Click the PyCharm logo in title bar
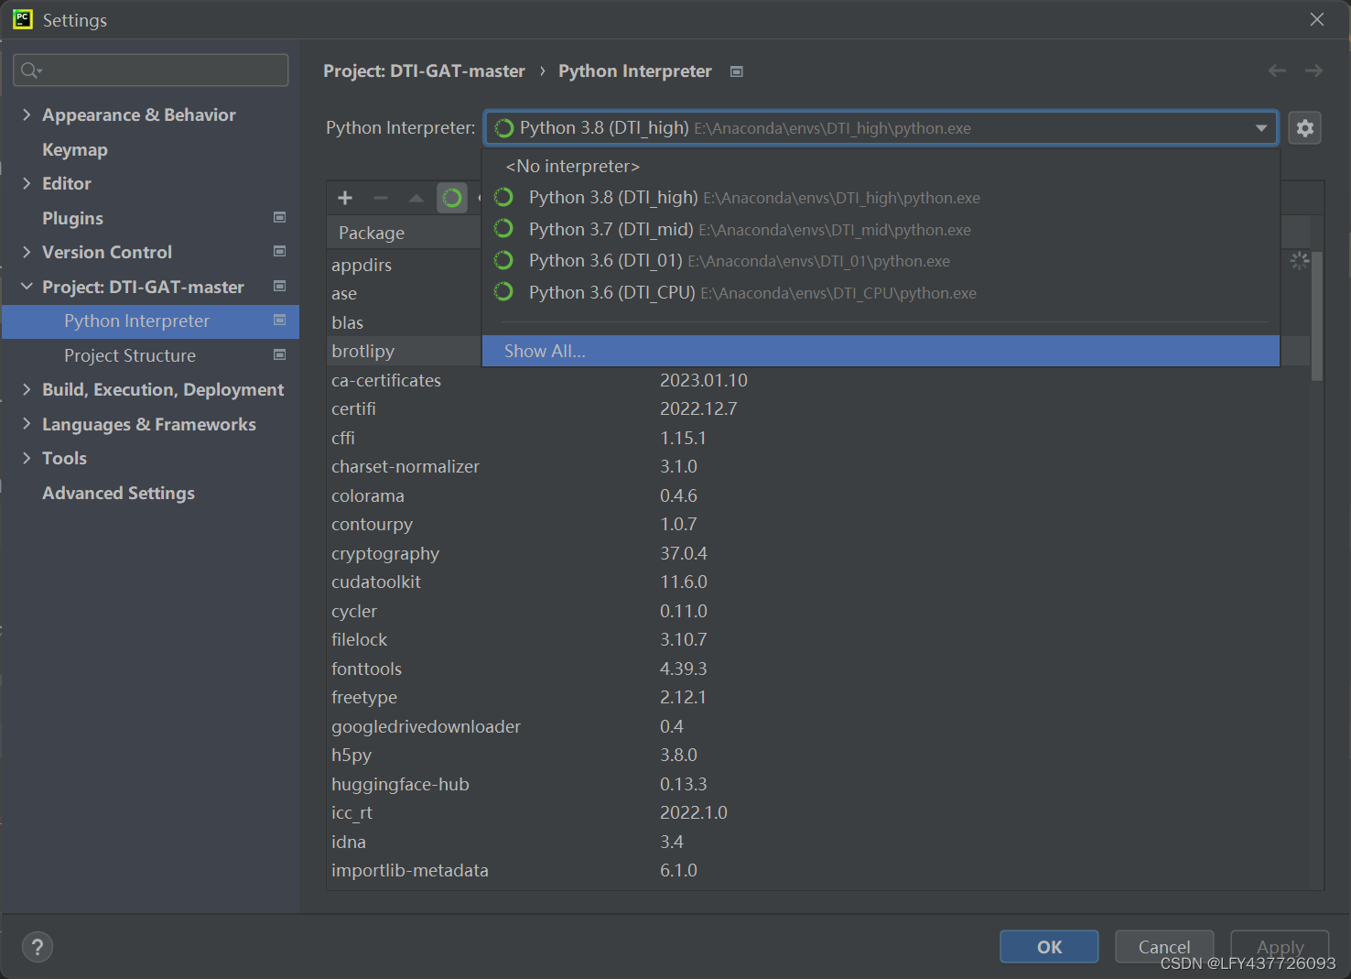The image size is (1351, 979). pyautogui.click(x=23, y=19)
